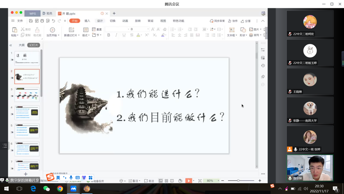Open the 同步异常 sync status
This screenshot has height=194, width=344.
217,21
